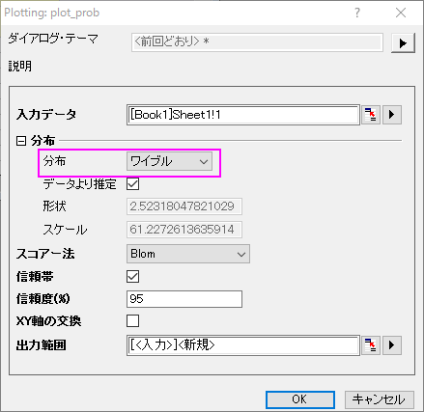Enable the XY軸の交換 checkbox
The image size is (424, 412).
[x=133, y=321]
